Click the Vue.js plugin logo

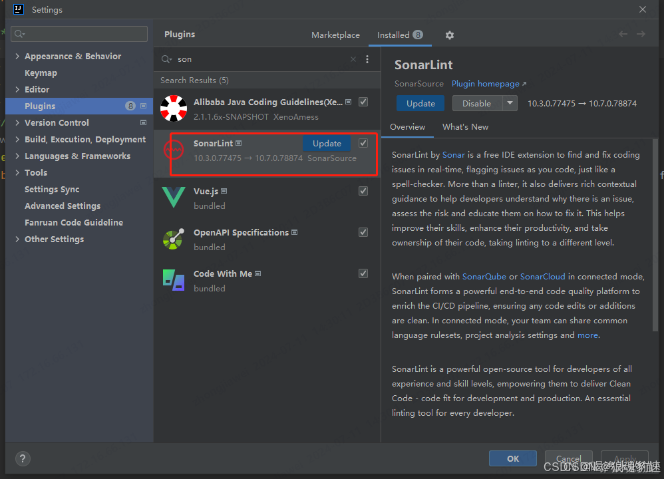click(x=174, y=198)
